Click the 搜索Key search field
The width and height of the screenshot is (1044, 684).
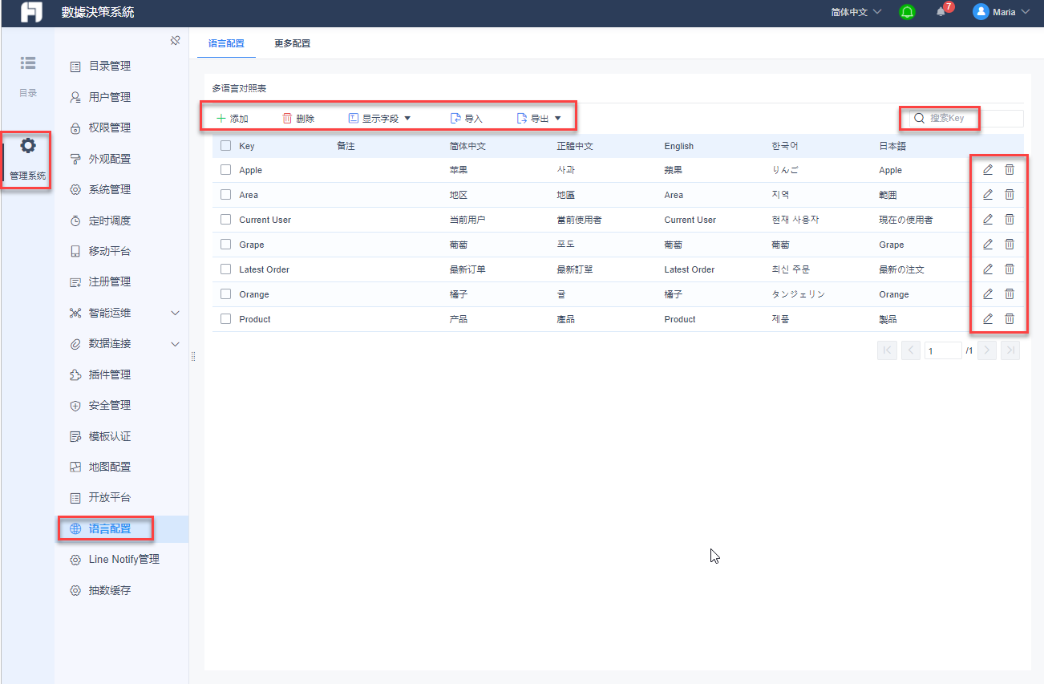point(966,118)
